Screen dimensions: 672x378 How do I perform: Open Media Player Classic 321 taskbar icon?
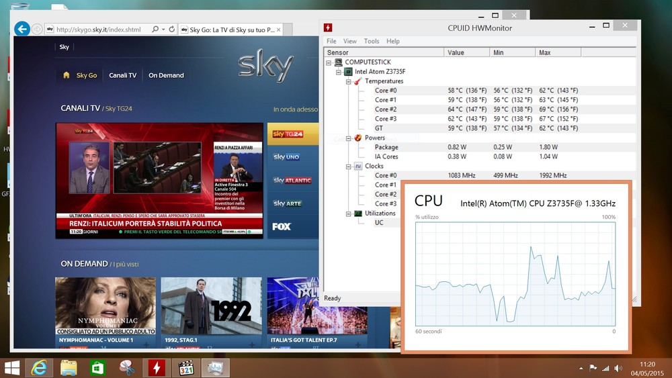[x=186, y=368]
